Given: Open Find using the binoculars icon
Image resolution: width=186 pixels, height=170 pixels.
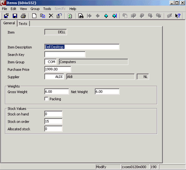Looking at the screenshot, I should [81, 16].
